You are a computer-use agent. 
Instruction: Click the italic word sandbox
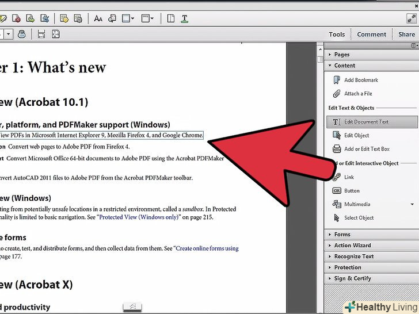(x=193, y=209)
